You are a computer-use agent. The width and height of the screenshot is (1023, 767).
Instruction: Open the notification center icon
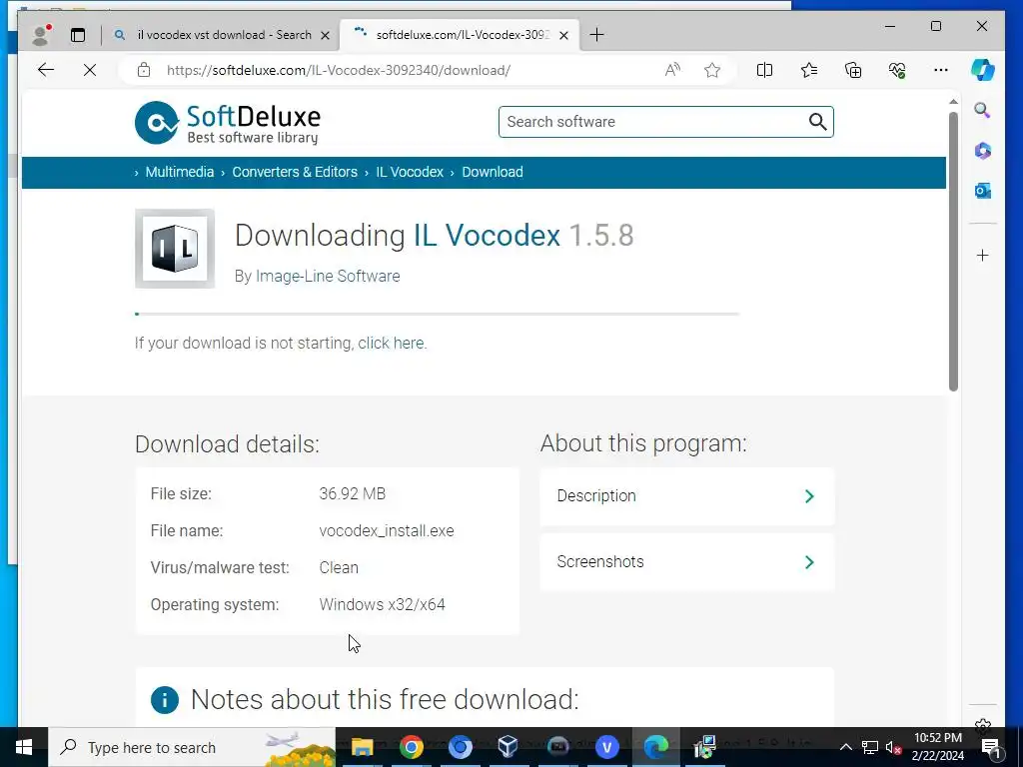990,747
